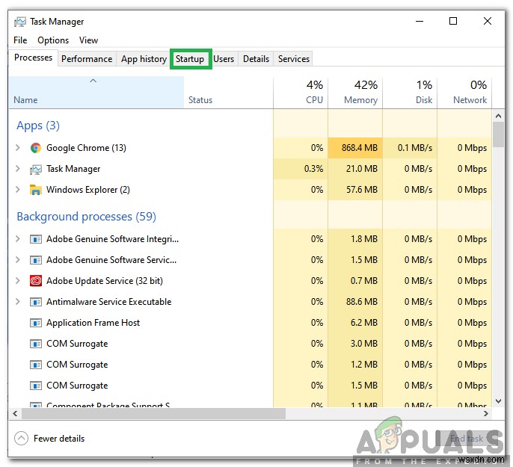Click the Task Manager title bar icon

click(20, 22)
